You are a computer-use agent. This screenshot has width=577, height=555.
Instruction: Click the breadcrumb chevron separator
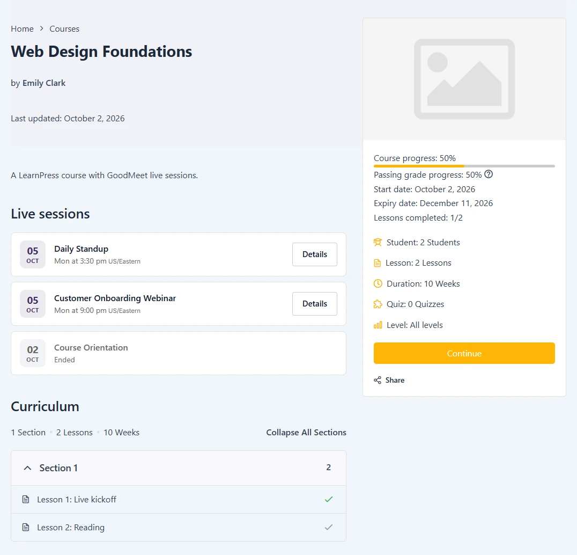42,28
